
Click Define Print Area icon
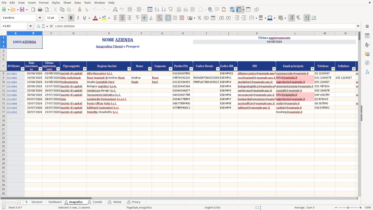pyautogui.click(x=232, y=10)
